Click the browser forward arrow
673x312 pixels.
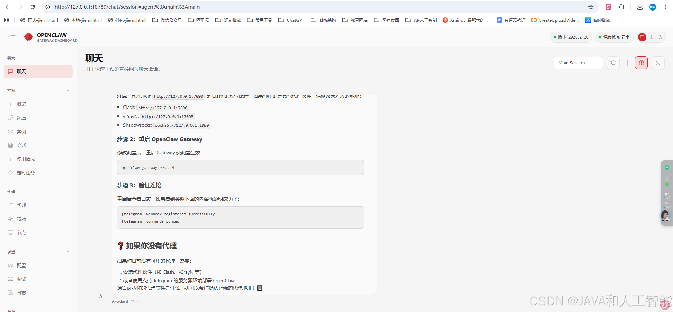[20, 7]
